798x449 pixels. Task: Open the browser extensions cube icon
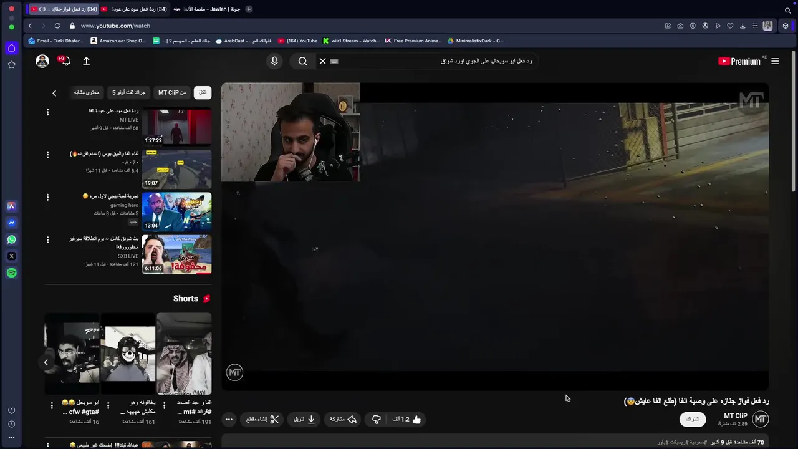[786, 26]
